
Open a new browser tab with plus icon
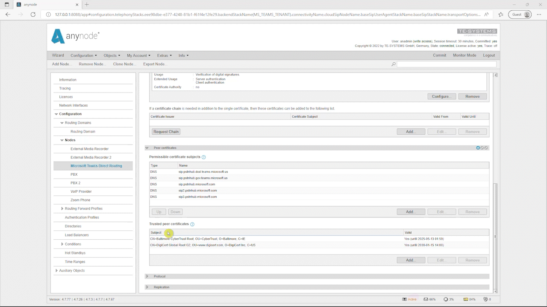point(87,4)
